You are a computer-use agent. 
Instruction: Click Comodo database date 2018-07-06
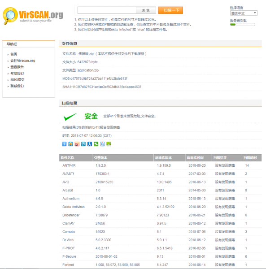coord(197,232)
